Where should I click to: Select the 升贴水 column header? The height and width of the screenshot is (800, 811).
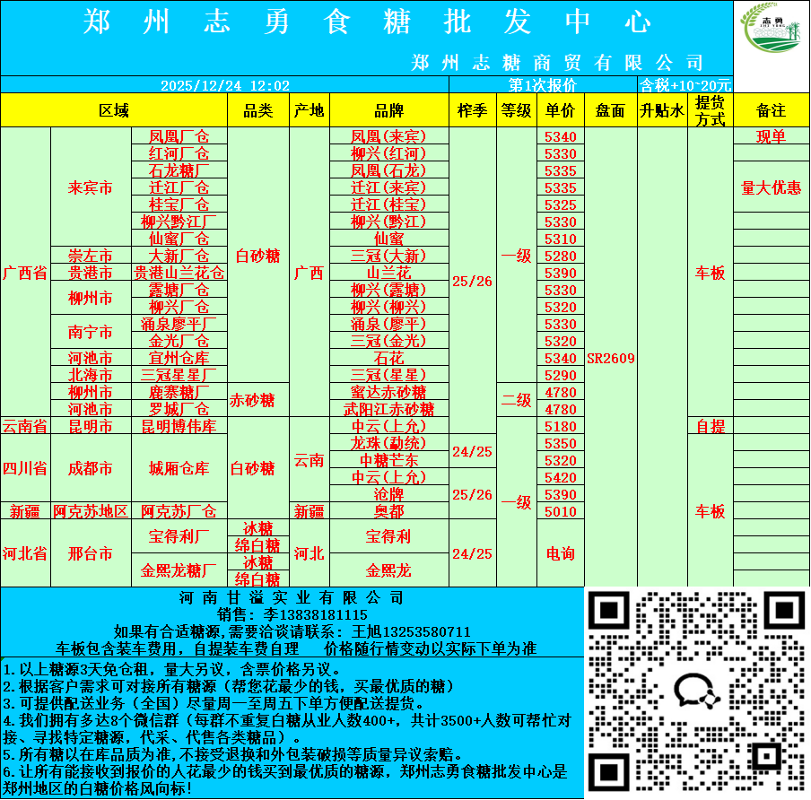[661, 111]
